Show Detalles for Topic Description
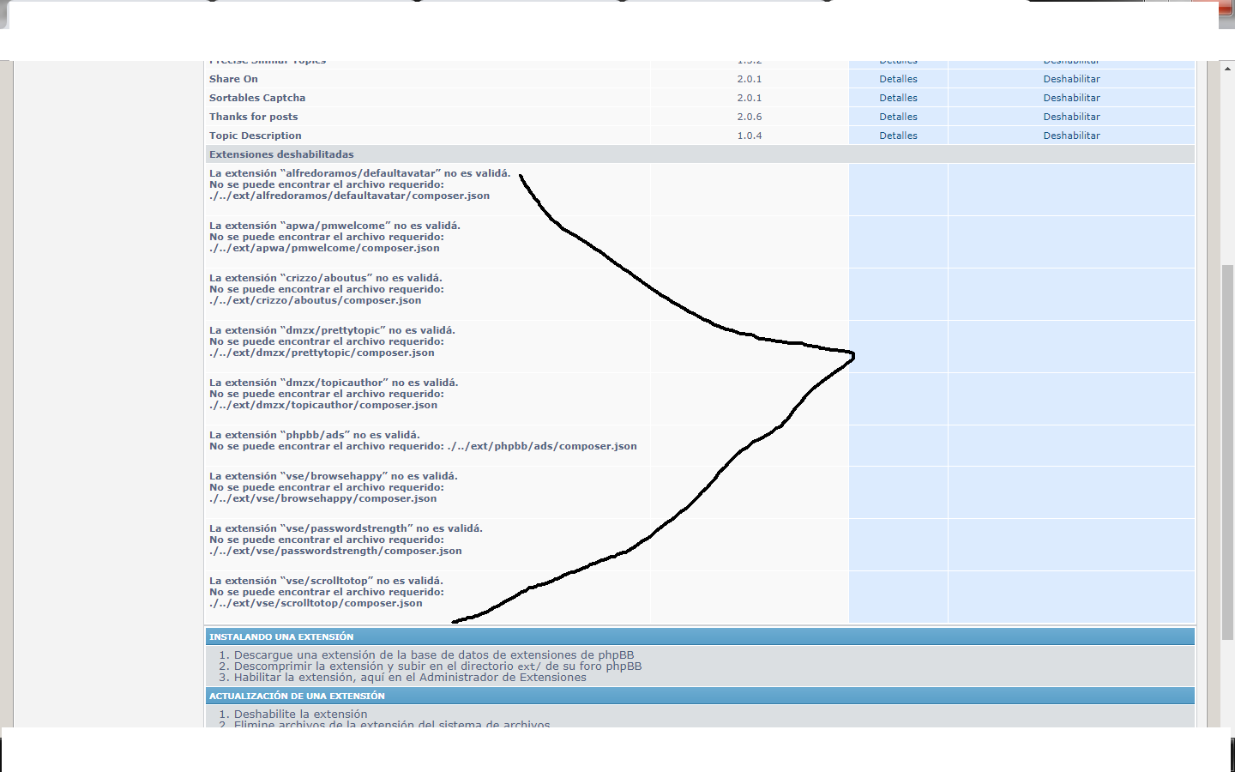This screenshot has height=772, width=1235. tap(898, 136)
